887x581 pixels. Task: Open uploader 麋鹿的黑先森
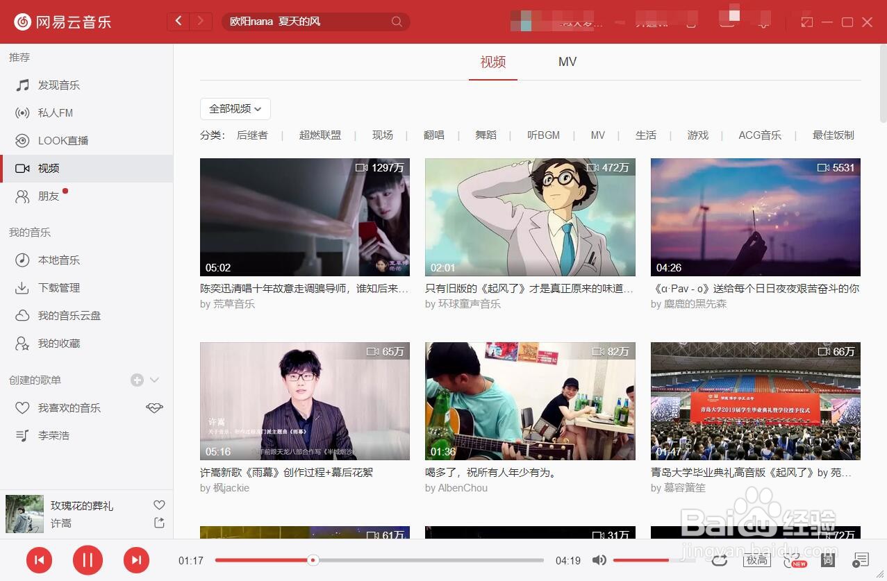coord(695,304)
